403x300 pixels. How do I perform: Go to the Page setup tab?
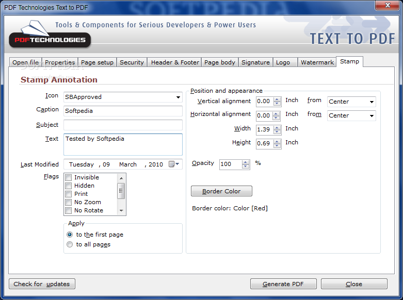pos(97,62)
